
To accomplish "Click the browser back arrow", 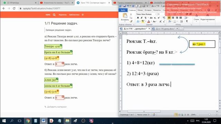I will pos(4,8).
